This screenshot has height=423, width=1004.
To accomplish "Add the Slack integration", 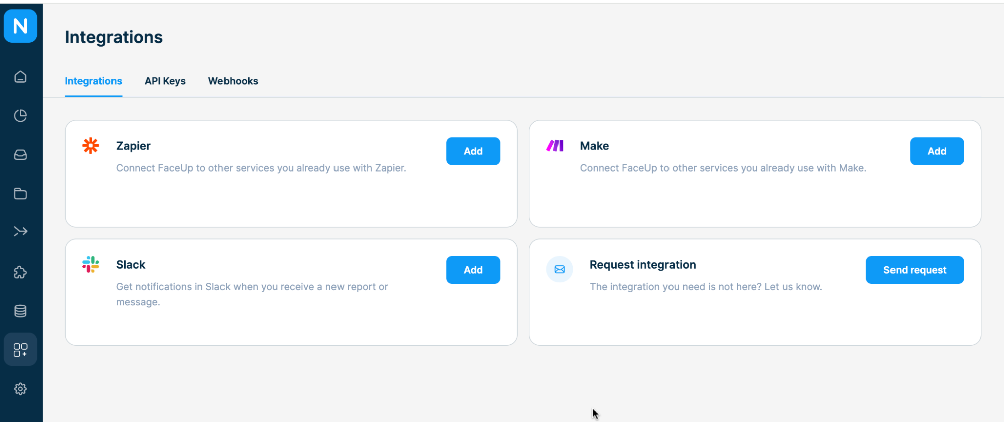I will 473,270.
